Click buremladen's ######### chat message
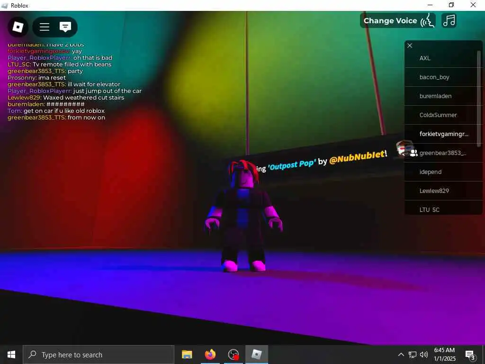The height and width of the screenshot is (364, 485). (46, 104)
